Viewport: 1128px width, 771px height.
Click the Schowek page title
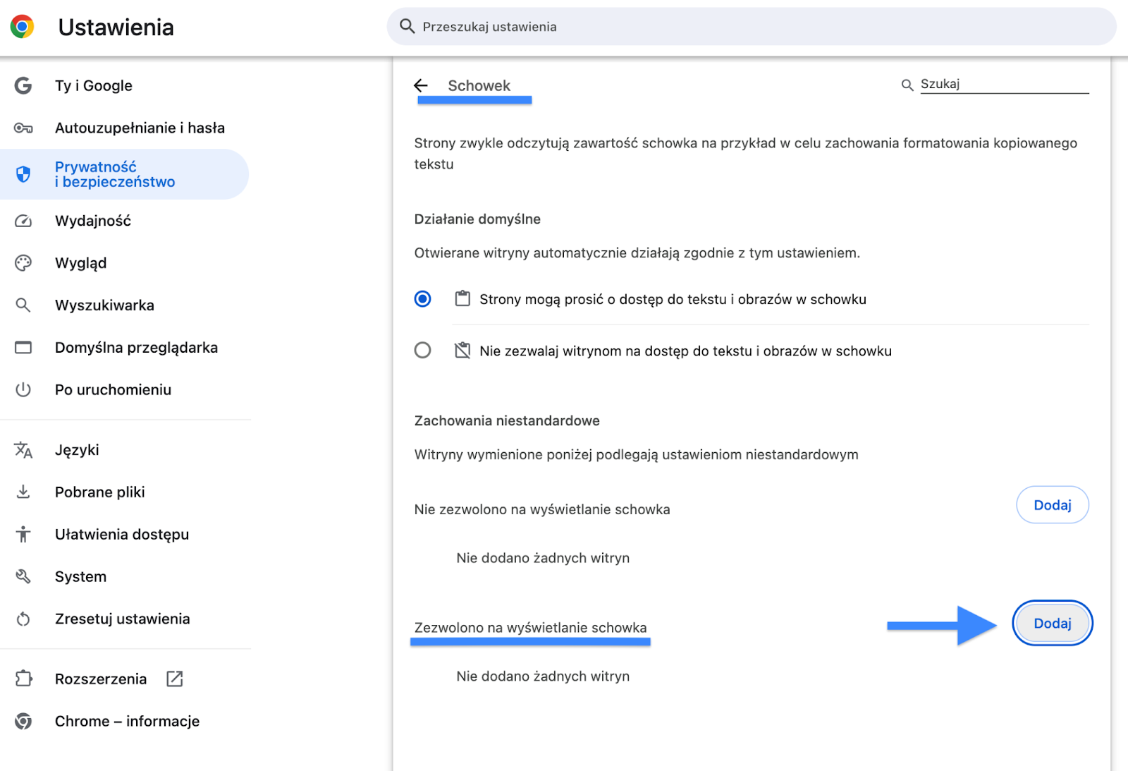479,85
